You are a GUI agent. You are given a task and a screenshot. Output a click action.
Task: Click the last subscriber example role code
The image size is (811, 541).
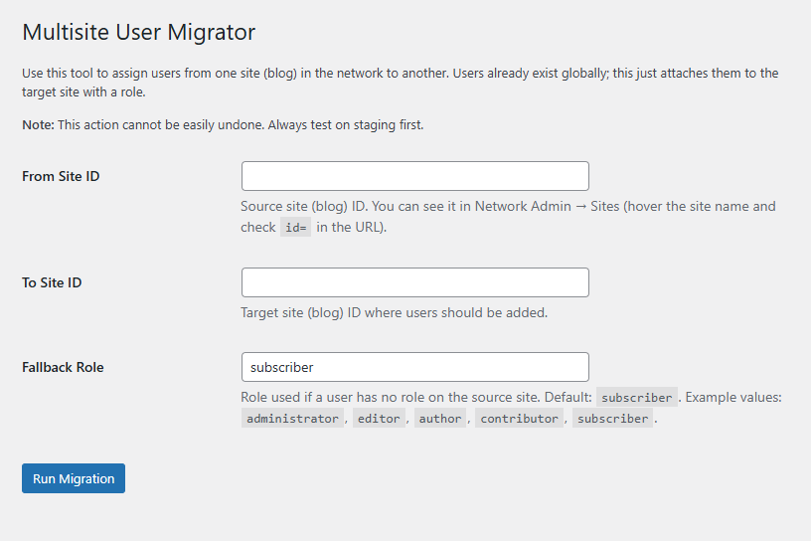point(612,419)
